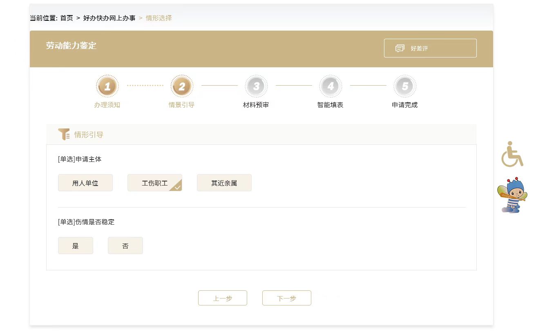The image size is (536, 334).
Task: Click the step 1 办理须知 circle icon
Action: click(x=107, y=86)
